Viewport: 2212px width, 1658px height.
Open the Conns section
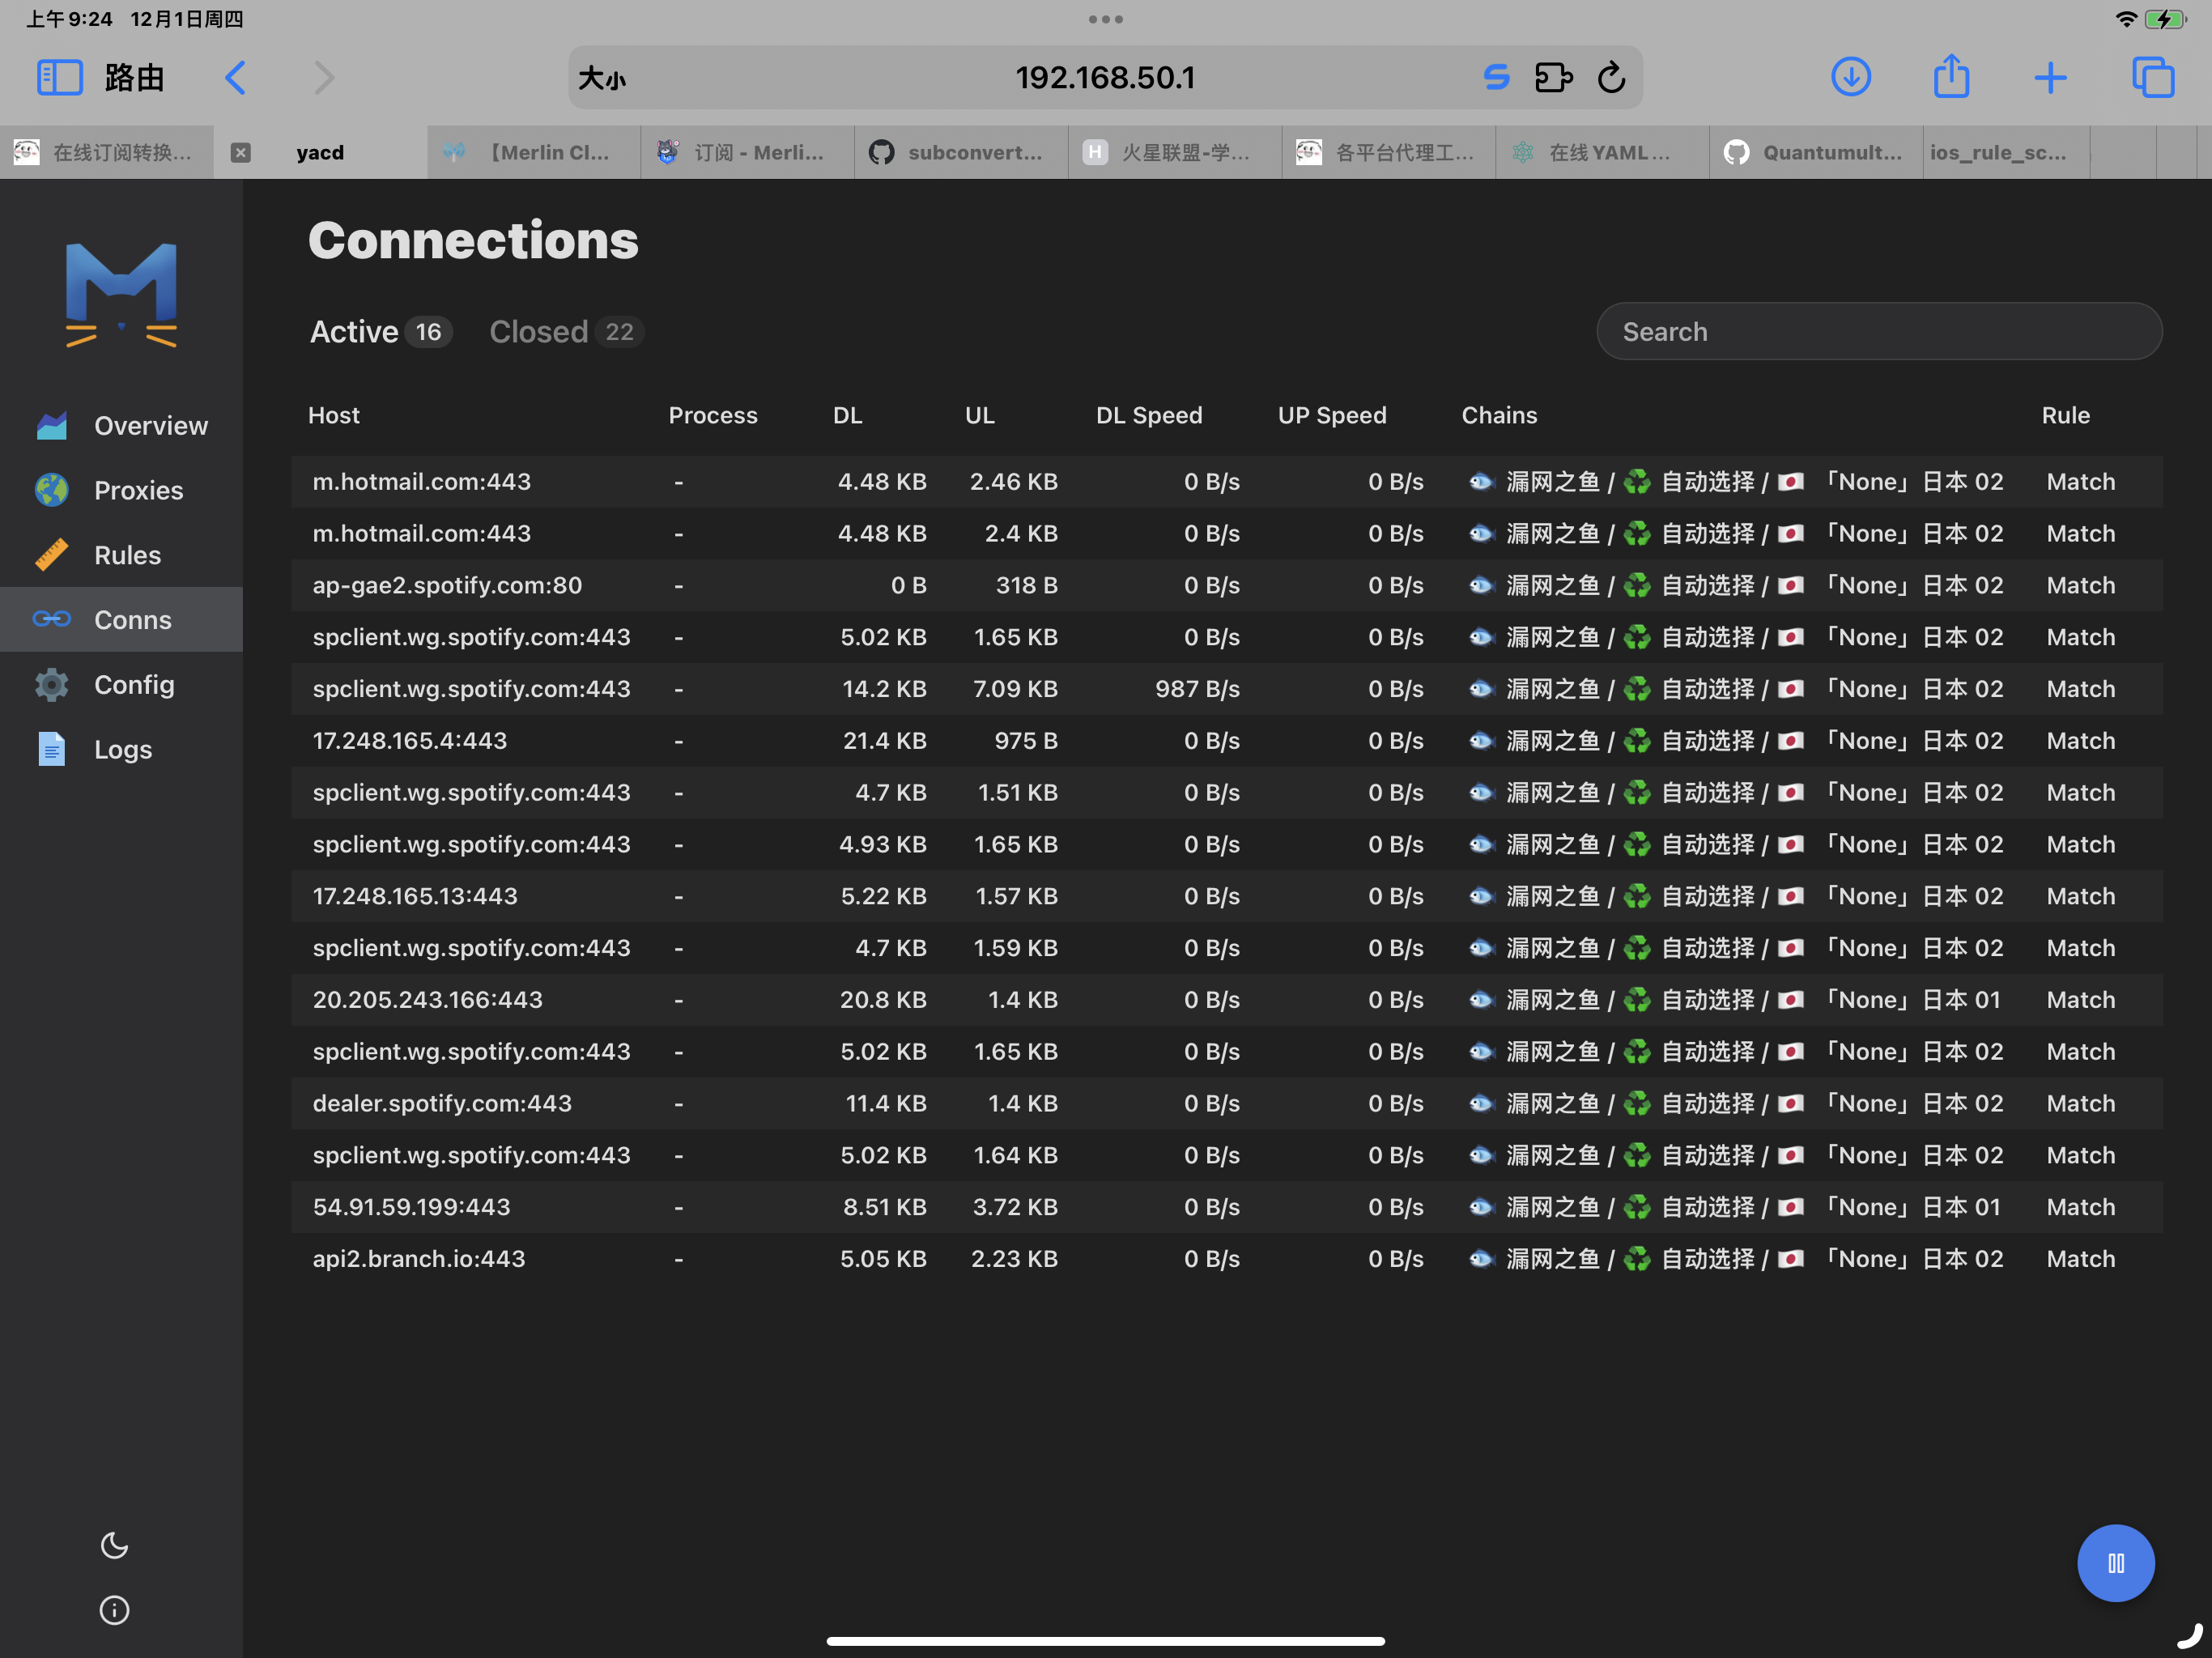pos(131,619)
